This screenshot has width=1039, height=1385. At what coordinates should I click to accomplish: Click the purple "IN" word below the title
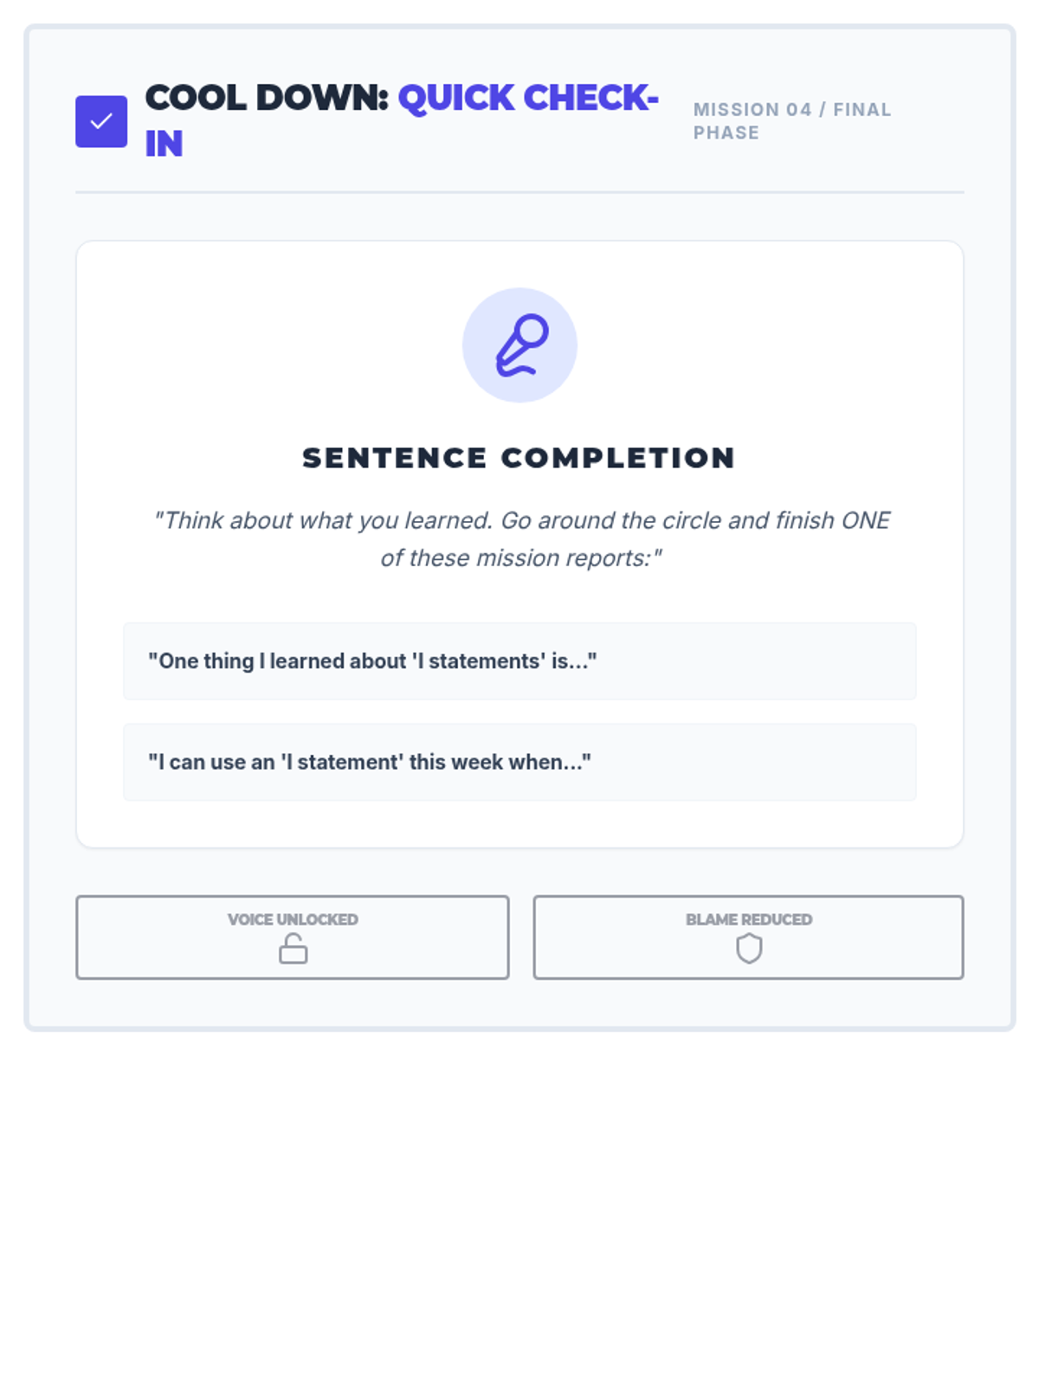click(x=165, y=144)
